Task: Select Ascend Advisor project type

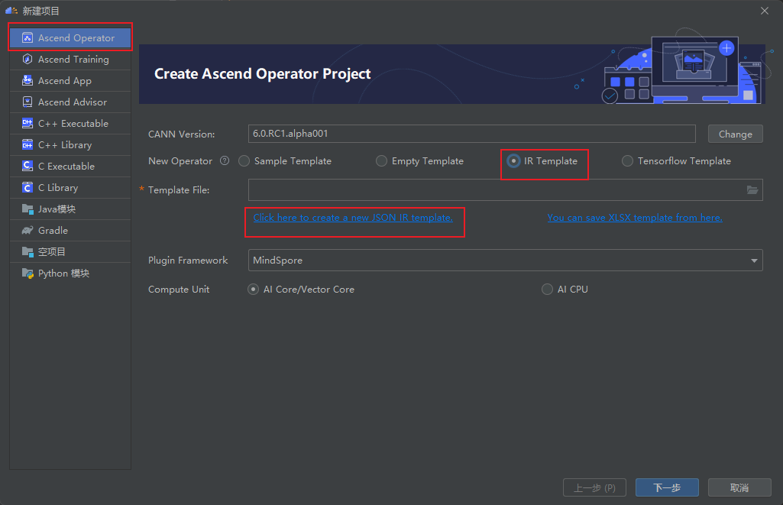Action: click(70, 102)
